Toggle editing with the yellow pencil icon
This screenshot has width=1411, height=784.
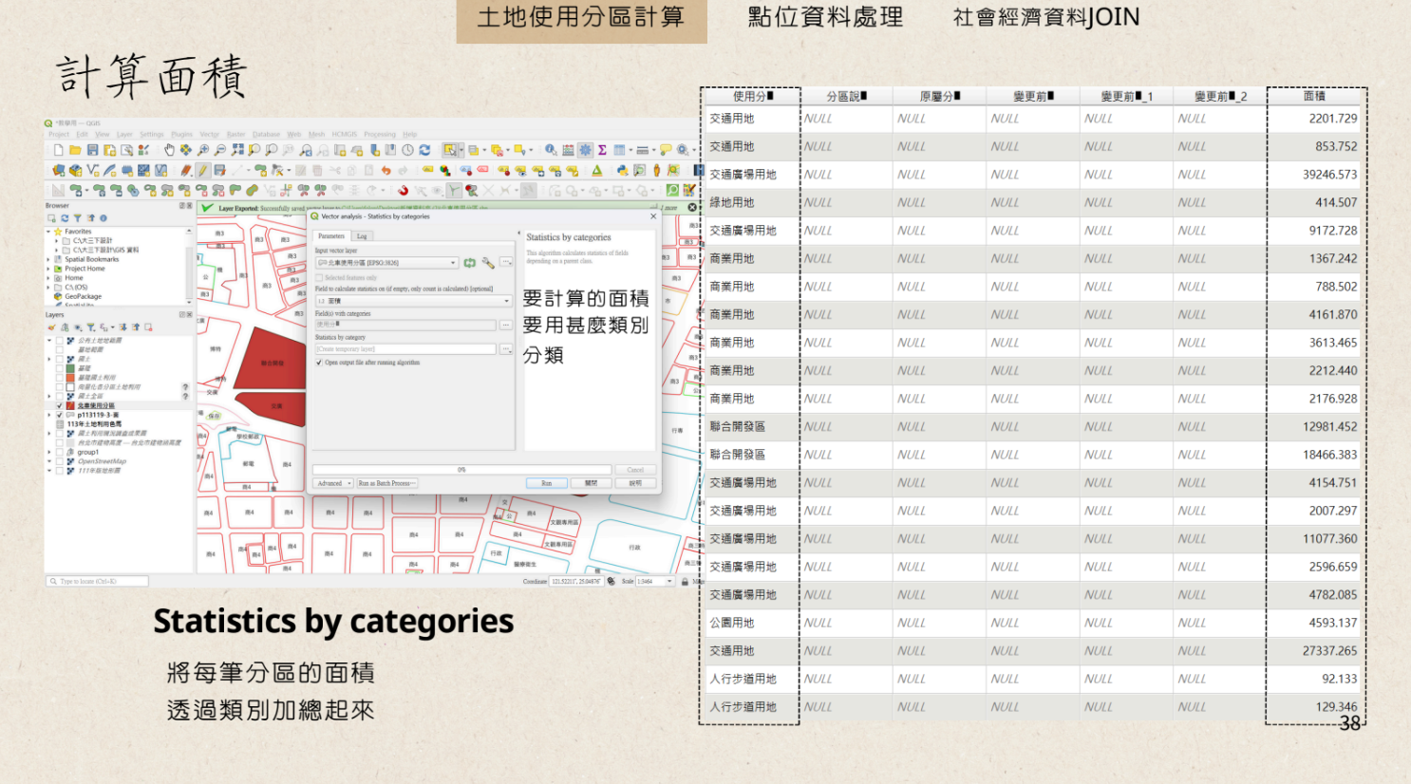202,171
